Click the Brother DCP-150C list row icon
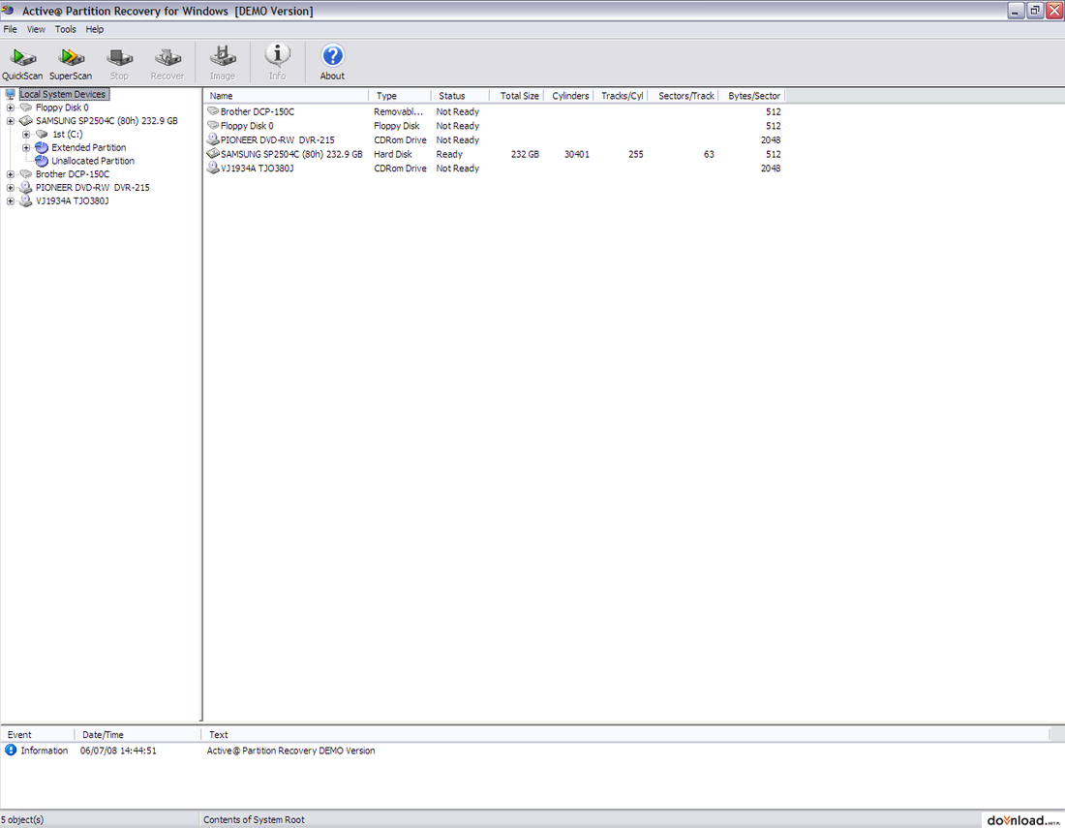The image size is (1065, 828). (213, 110)
